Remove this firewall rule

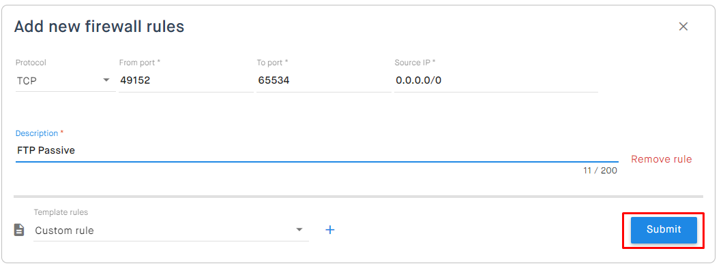pos(661,159)
